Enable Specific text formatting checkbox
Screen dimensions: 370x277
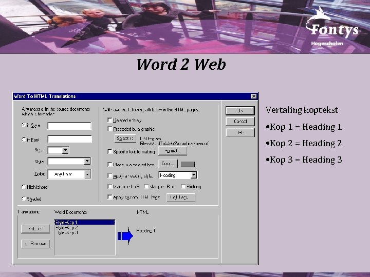(x=110, y=151)
